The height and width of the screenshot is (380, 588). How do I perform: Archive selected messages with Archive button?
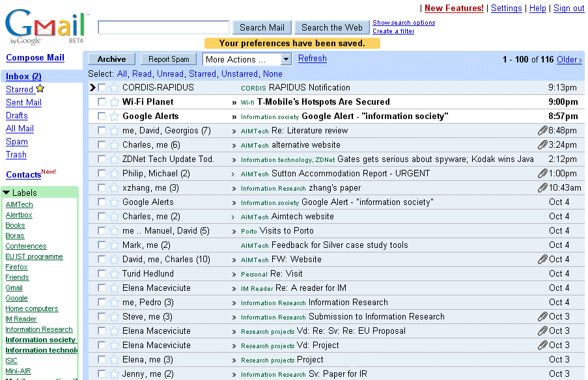[x=111, y=59]
